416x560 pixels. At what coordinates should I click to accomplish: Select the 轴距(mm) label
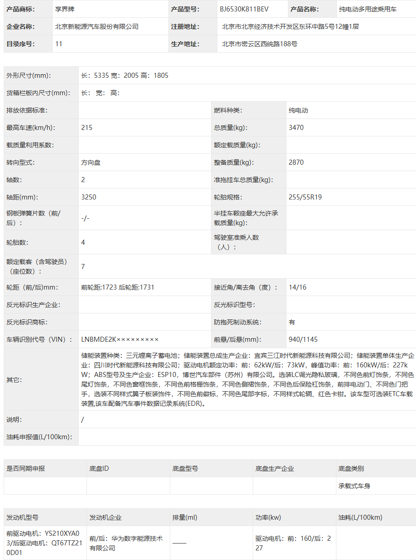coord(22,197)
